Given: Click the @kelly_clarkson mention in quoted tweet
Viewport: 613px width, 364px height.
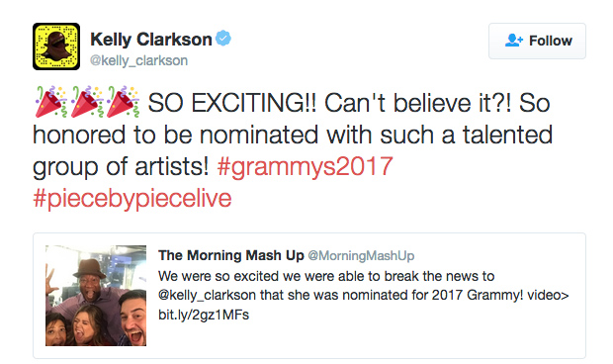Looking at the screenshot, I should click(207, 295).
